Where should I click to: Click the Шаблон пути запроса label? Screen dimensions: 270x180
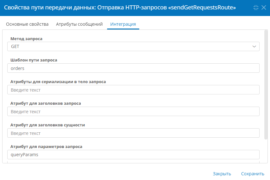coord(34,60)
